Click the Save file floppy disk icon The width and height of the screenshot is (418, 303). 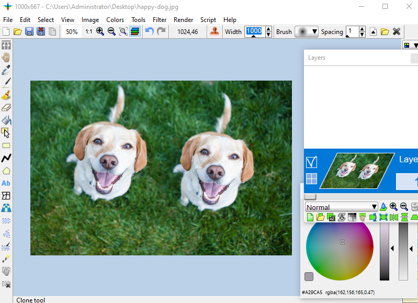tap(29, 32)
